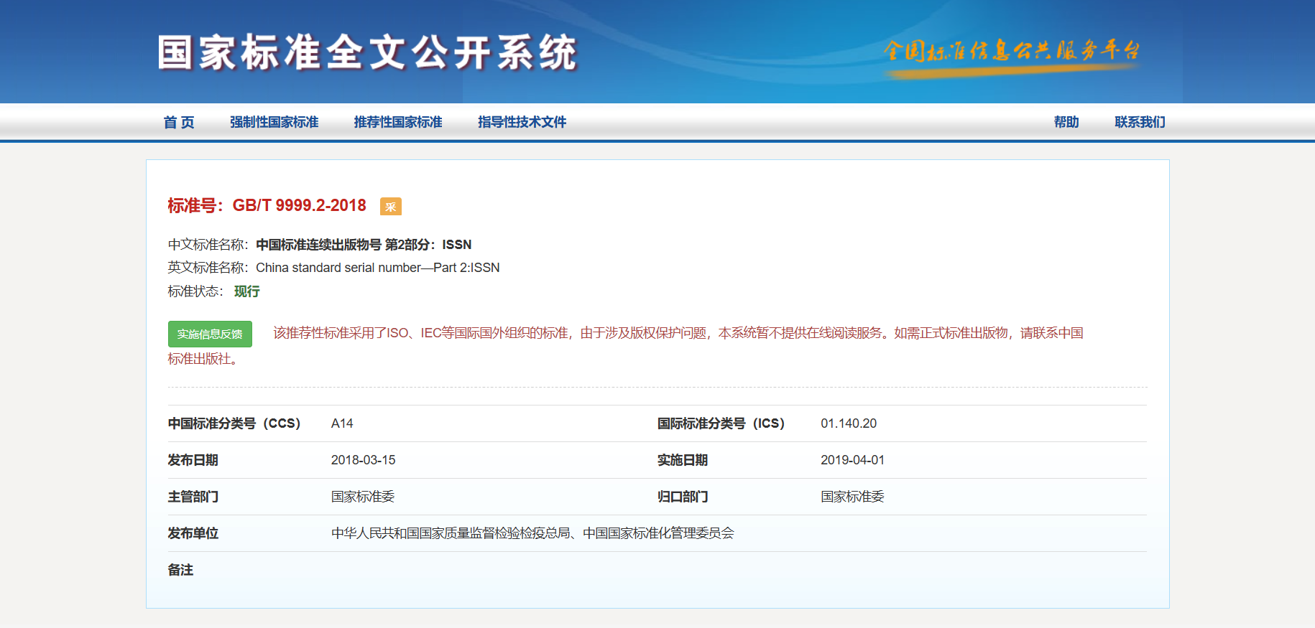Go to the 首页 home page
Viewport: 1315px width, 628px height.
(179, 122)
